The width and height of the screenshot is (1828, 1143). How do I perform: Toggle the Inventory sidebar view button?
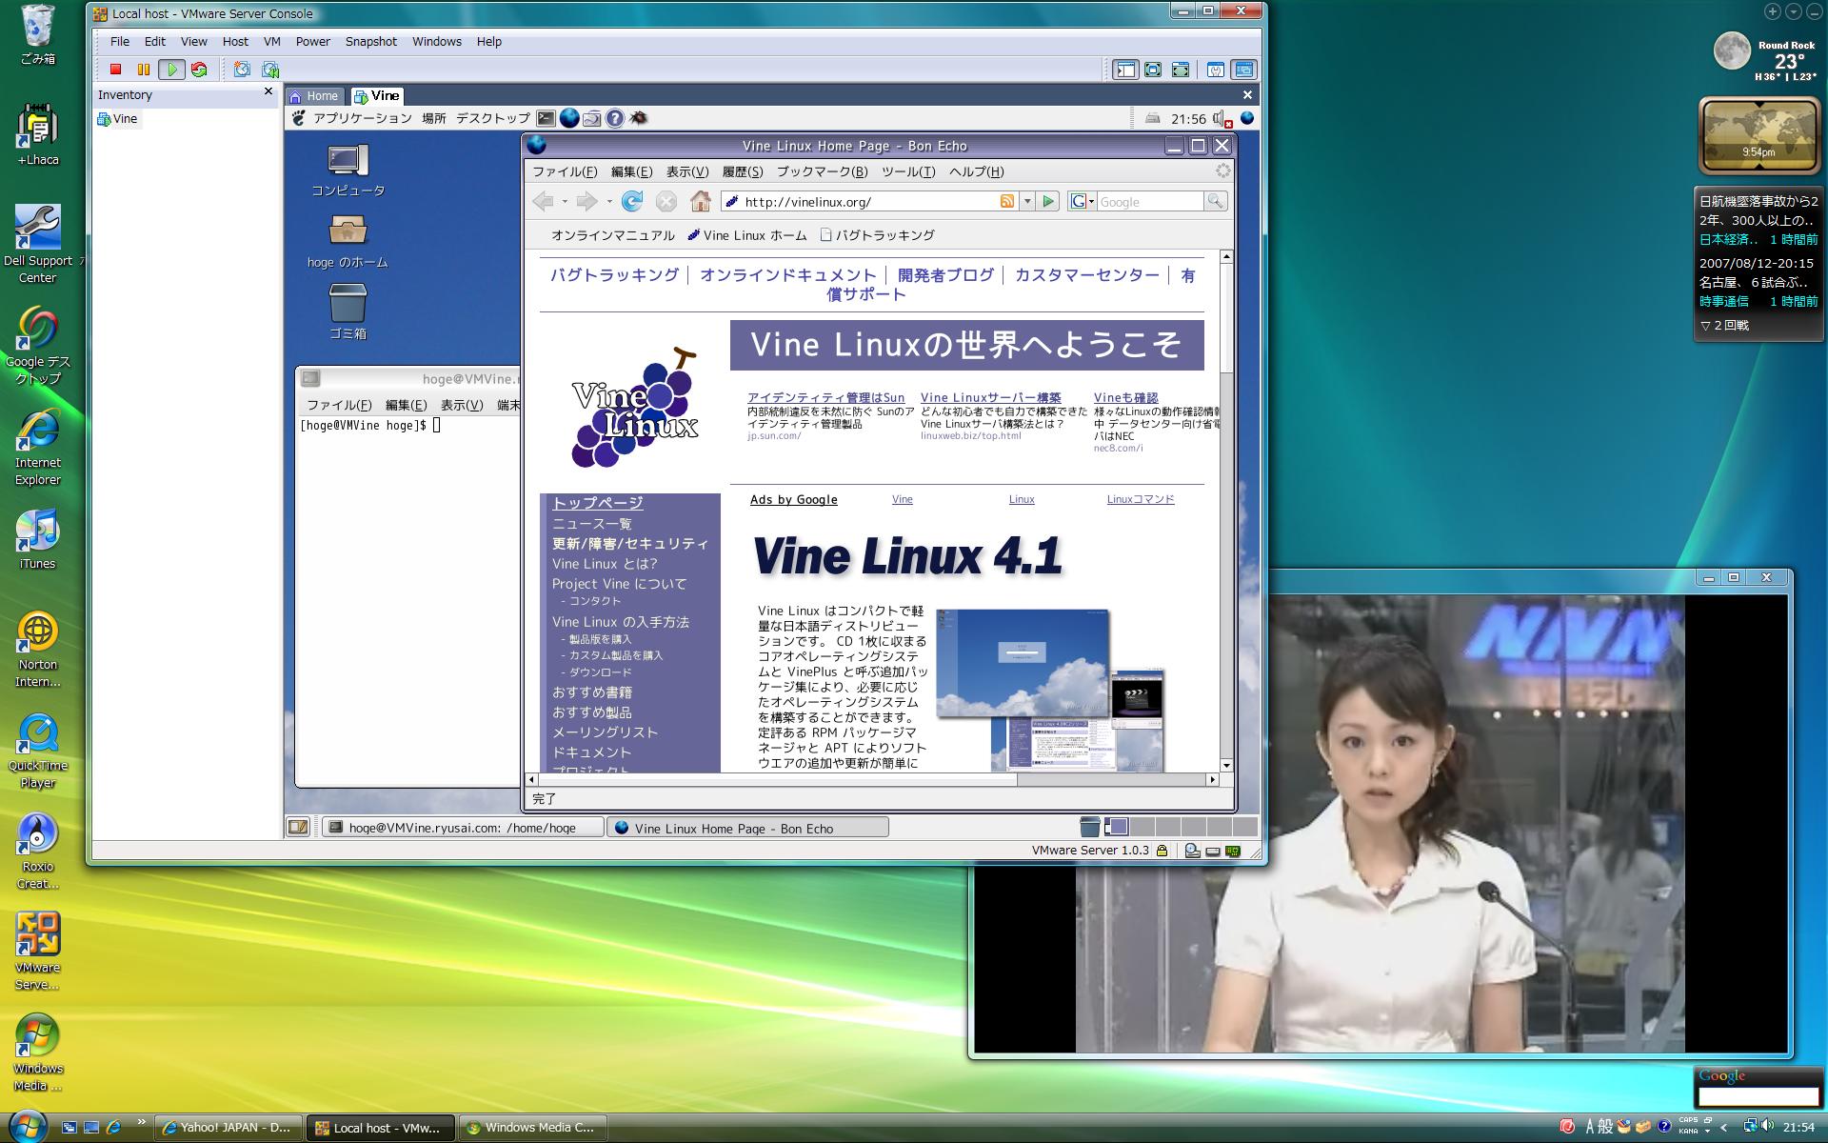1125,70
